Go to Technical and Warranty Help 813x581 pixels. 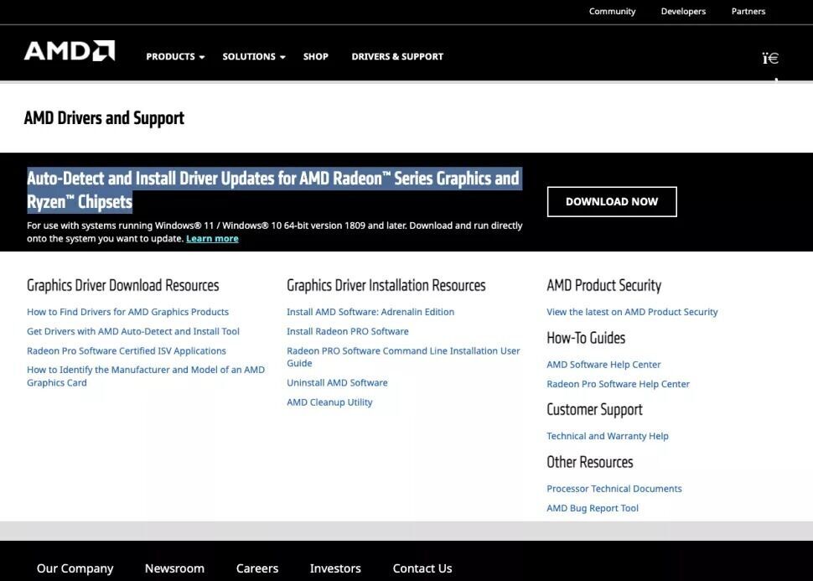608,436
